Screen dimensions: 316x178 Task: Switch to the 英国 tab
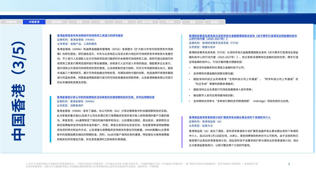(x=102, y=22)
